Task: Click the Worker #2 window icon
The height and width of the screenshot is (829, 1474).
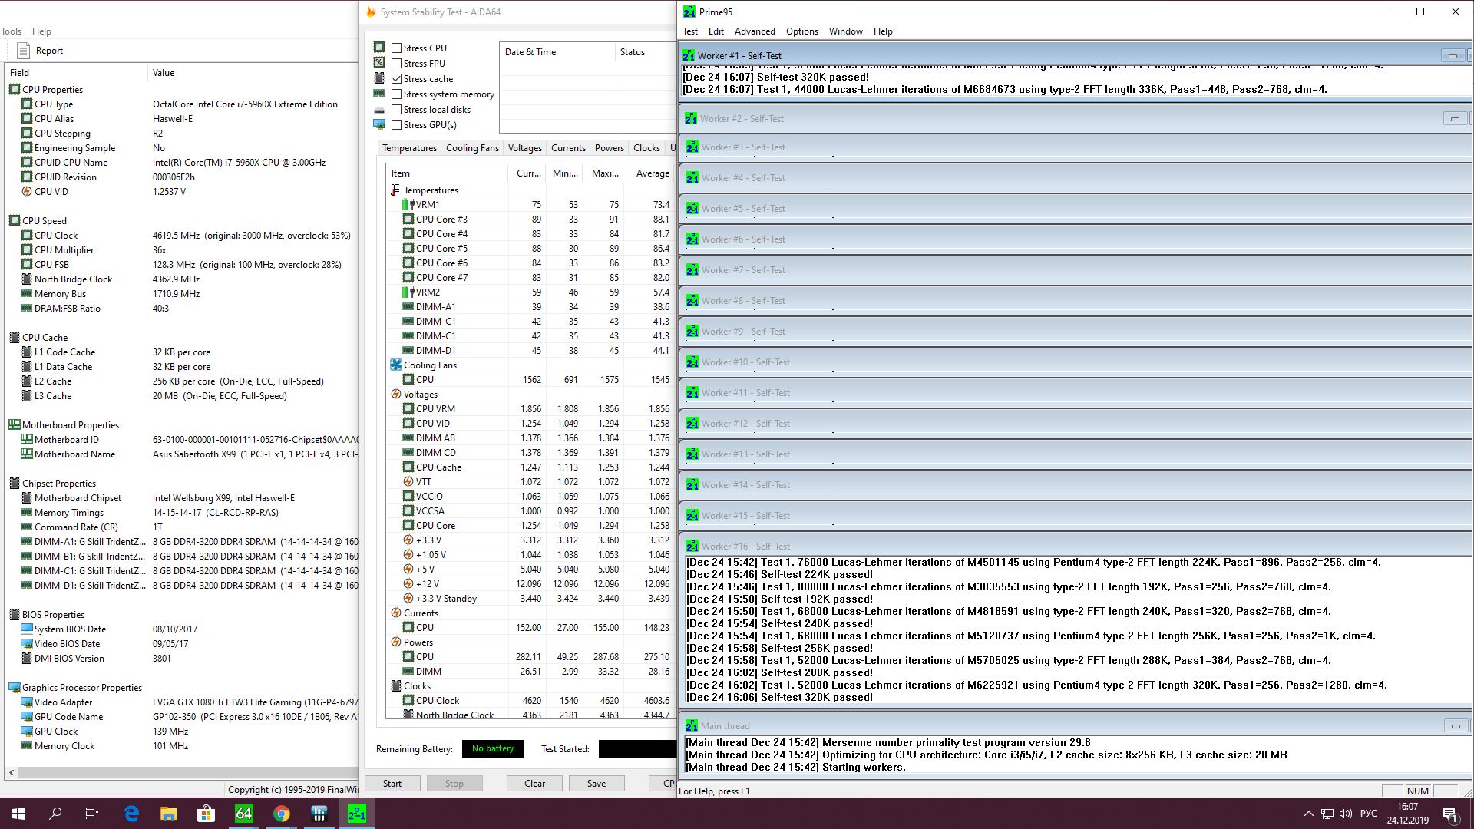Action: coord(691,119)
